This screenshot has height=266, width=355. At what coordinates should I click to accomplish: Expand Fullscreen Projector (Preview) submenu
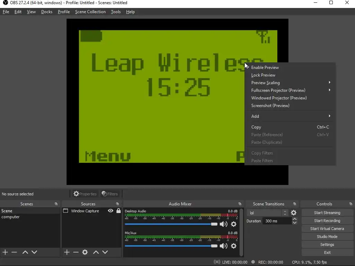coord(290,90)
